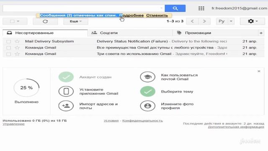Go to the previous page of messages
Viewport: 268px width, 151px height.
[x=192, y=21]
